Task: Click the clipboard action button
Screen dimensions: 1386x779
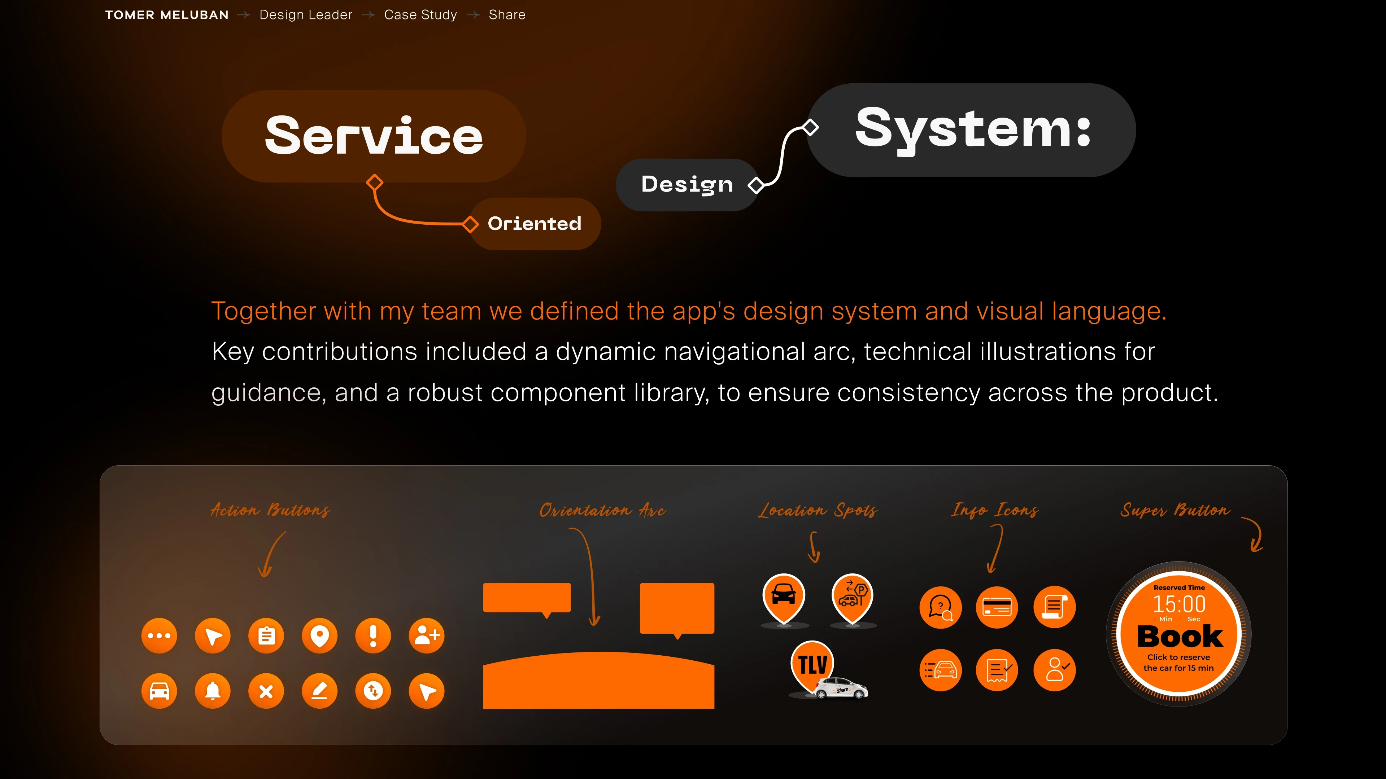Action: coord(266,636)
